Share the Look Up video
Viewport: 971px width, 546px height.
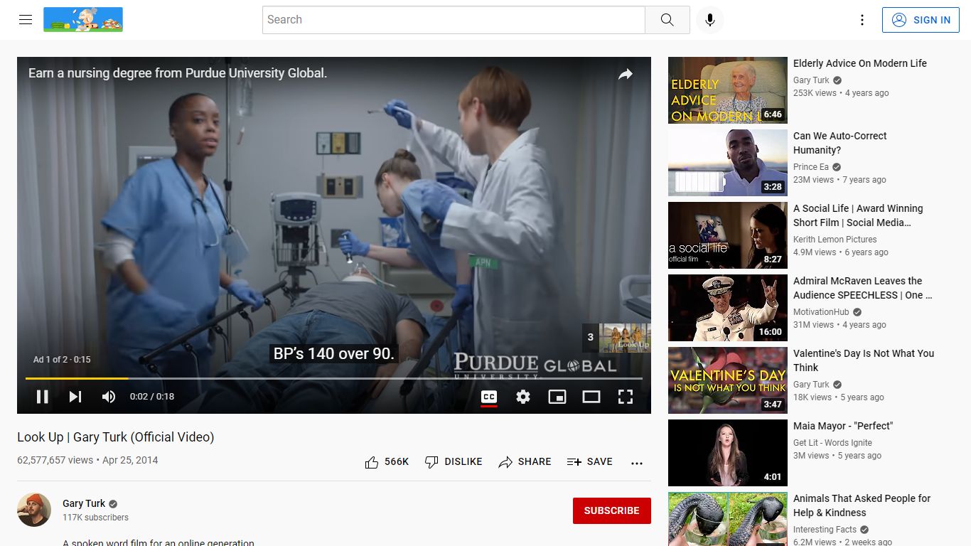[525, 462]
